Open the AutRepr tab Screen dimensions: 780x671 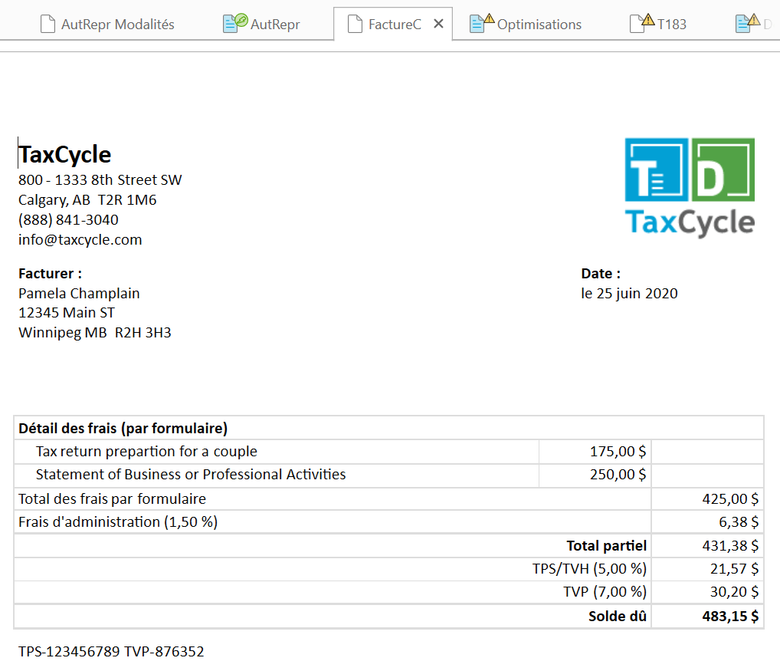[x=261, y=24]
